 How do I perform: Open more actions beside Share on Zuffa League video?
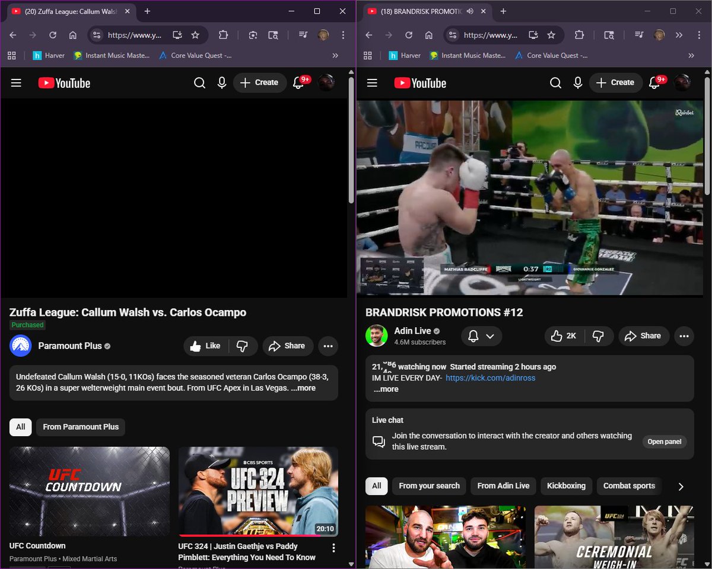coord(328,346)
